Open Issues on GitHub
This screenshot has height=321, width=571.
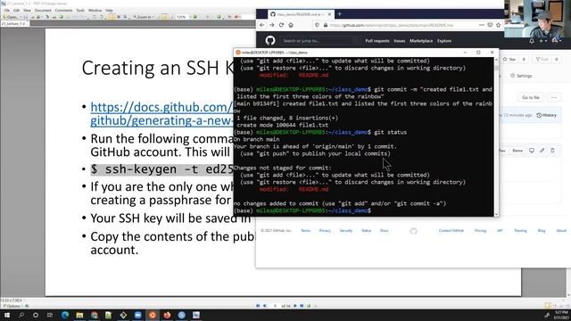pos(400,41)
